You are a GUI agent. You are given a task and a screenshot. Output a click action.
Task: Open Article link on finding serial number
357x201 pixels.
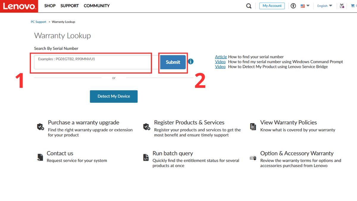221,57
